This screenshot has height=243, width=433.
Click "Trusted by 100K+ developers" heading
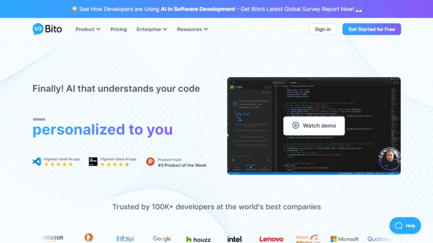(216, 207)
